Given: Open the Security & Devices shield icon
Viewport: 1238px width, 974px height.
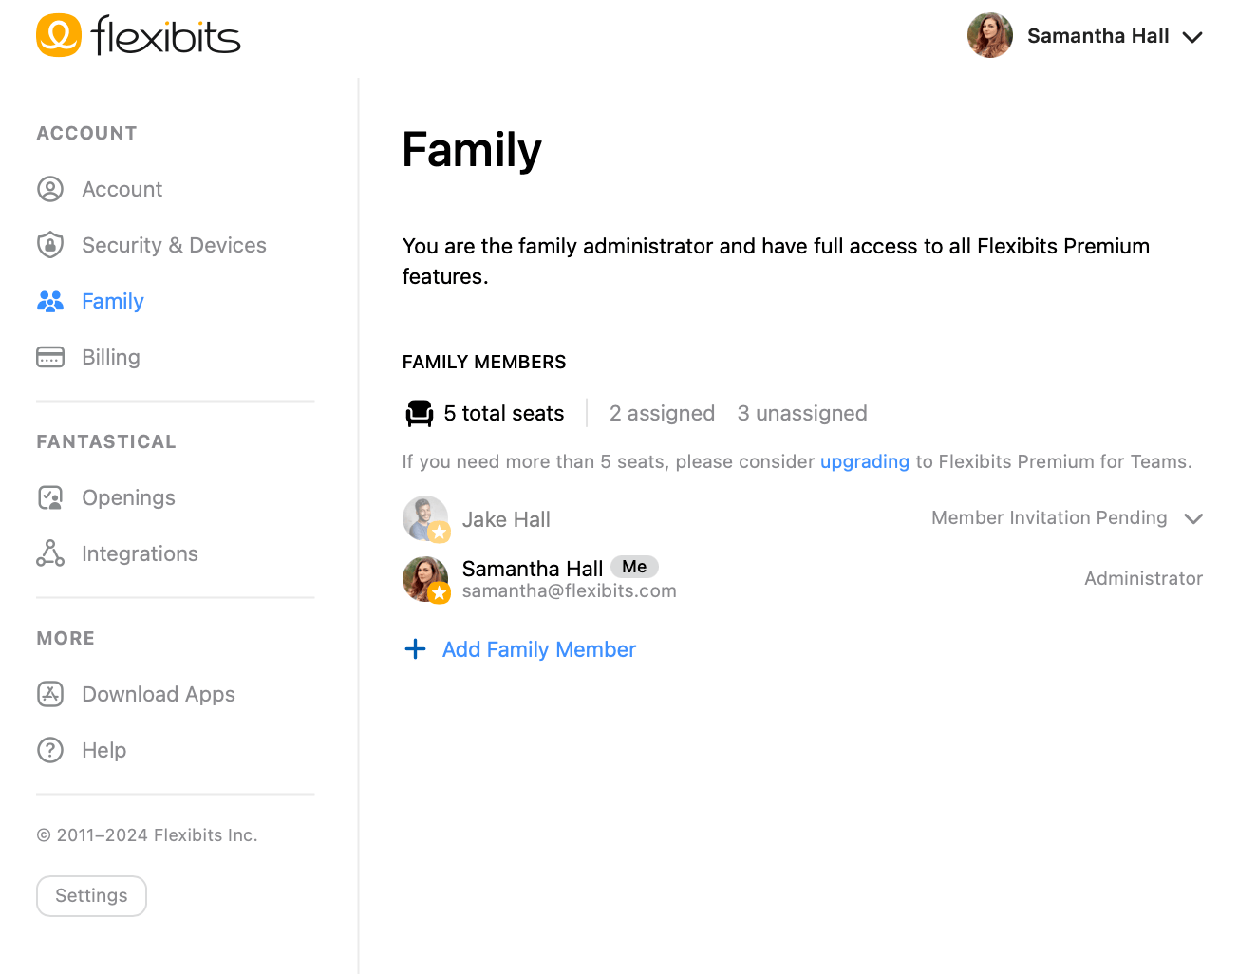Looking at the screenshot, I should point(50,245).
